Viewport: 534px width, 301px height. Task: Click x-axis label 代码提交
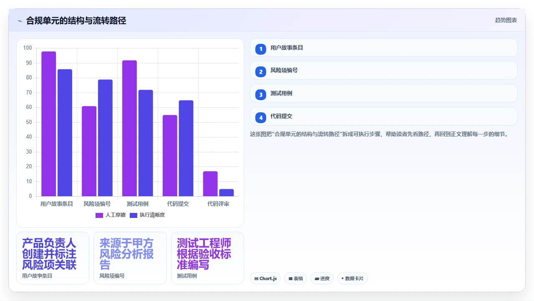click(x=178, y=204)
